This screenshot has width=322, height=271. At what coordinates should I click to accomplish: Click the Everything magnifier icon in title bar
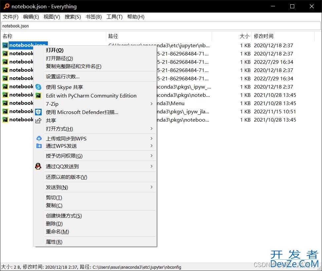(x=7, y=6)
